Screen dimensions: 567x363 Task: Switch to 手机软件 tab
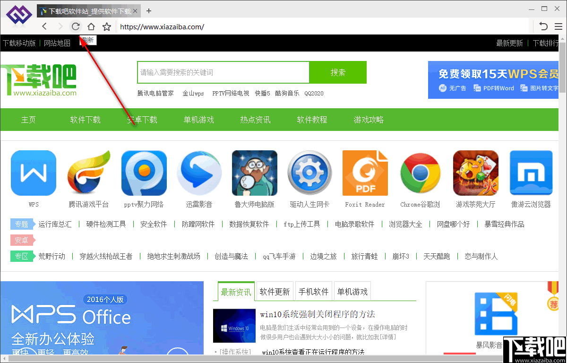[x=313, y=292]
